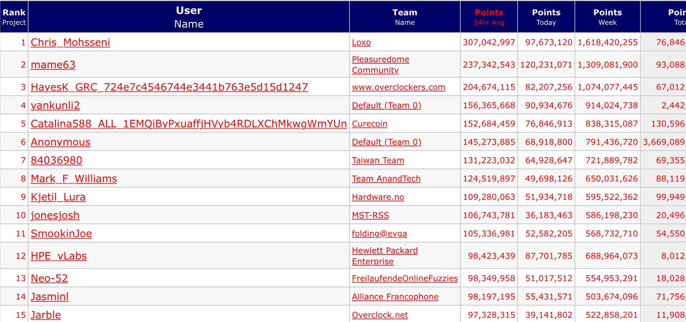The image size is (686, 322).
Task: Open the Chris_Mohsseni user link
Action: (x=70, y=43)
